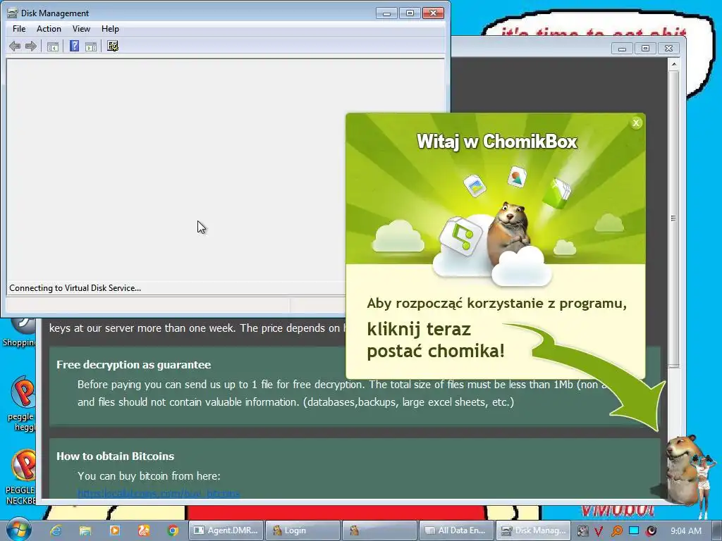The image size is (722, 541).
Task: Close the ransom note background window
Action: pyautogui.click(x=669, y=49)
